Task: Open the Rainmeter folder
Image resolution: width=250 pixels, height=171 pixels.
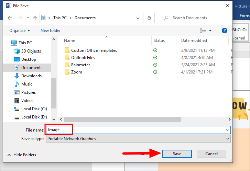Action: click(x=81, y=65)
